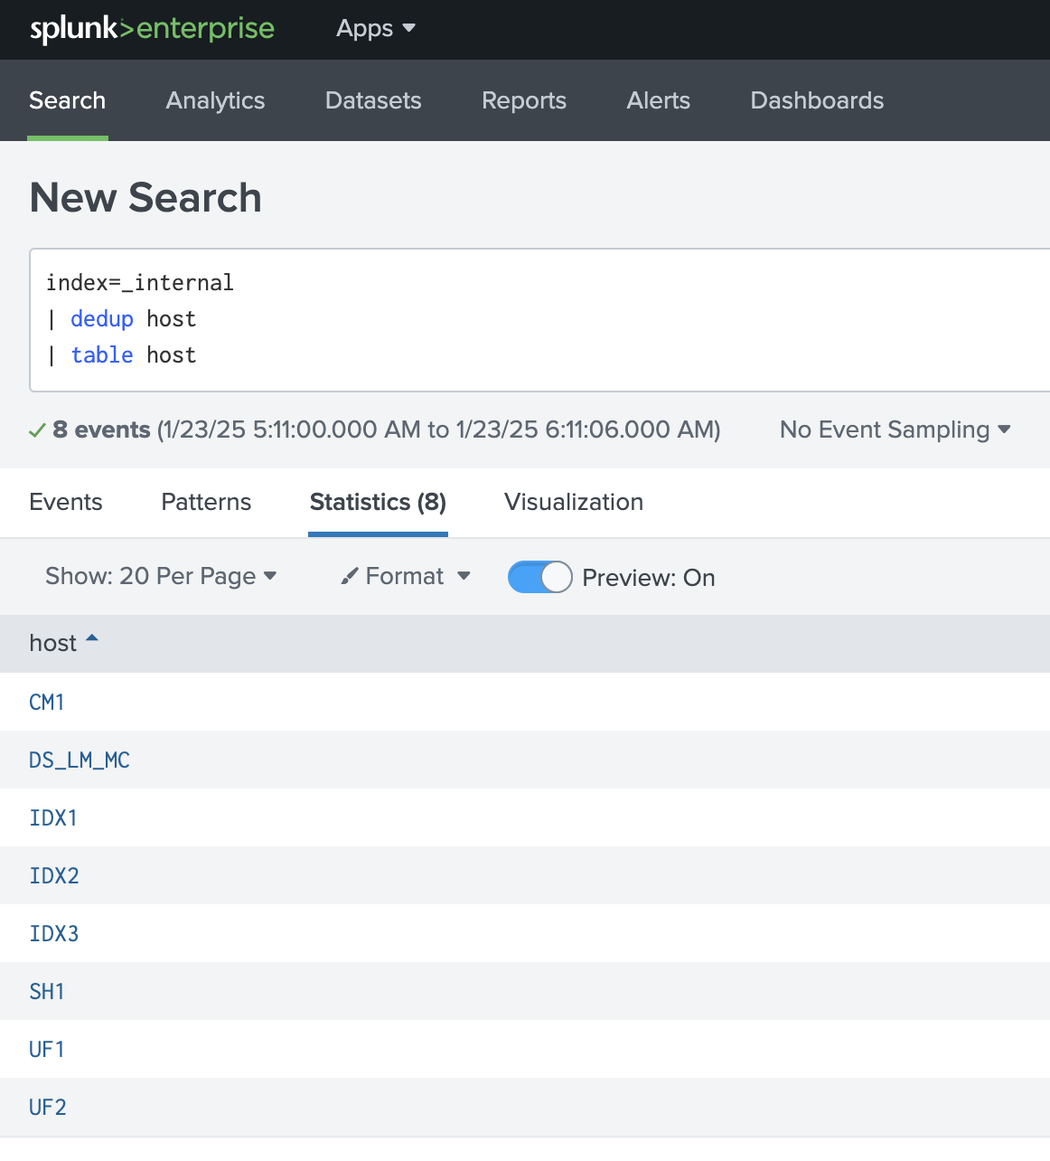The width and height of the screenshot is (1050, 1161).
Task: Click the Format pencil icon
Action: (x=350, y=576)
